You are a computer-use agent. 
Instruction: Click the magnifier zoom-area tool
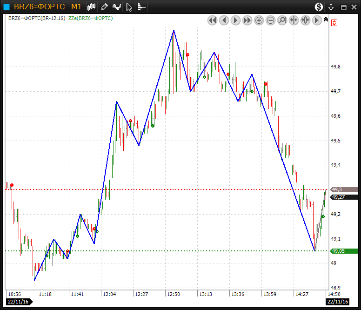282,20
